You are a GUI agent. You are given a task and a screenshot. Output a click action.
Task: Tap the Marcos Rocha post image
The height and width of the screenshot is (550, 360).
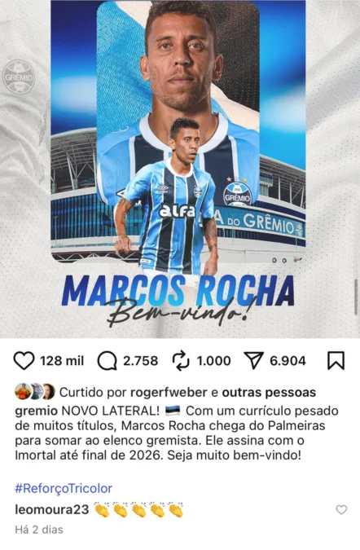click(178, 169)
